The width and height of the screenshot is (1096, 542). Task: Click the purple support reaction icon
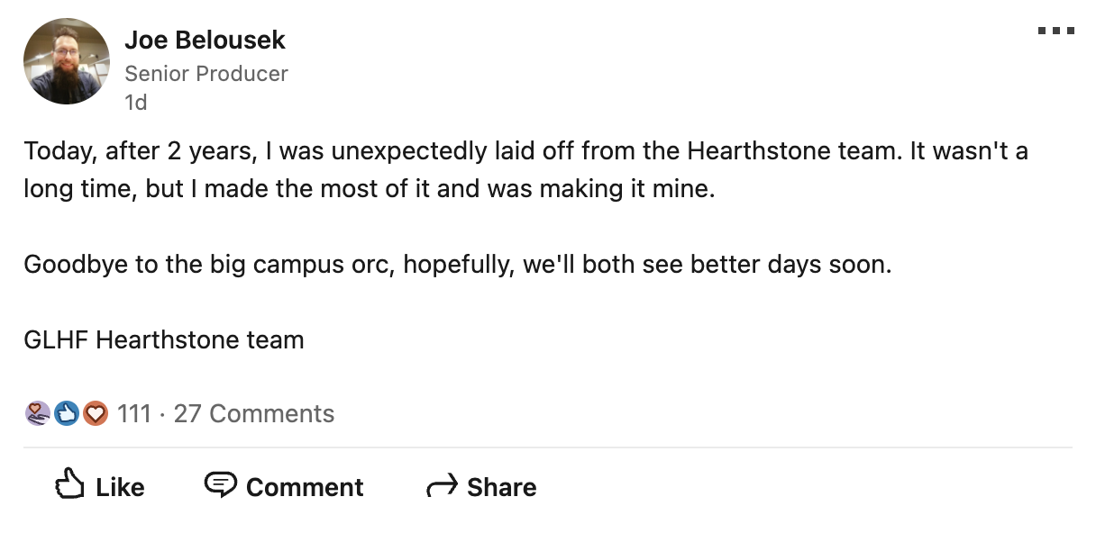37,413
